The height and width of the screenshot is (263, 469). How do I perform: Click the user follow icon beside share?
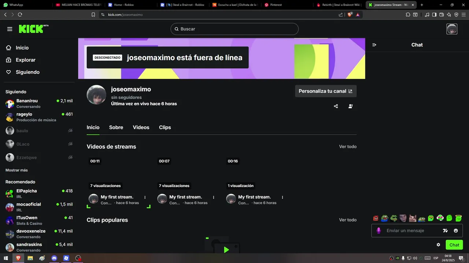coord(351,106)
